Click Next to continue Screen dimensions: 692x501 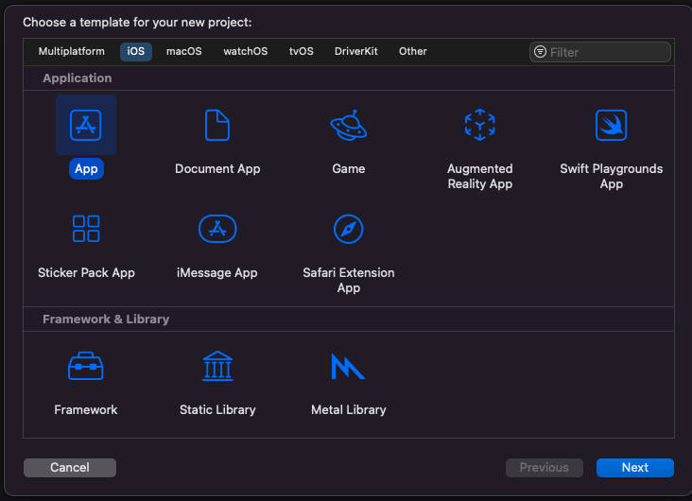click(634, 467)
